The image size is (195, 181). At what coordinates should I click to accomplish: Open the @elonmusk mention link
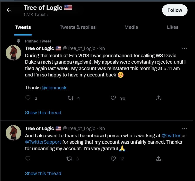point(54,88)
